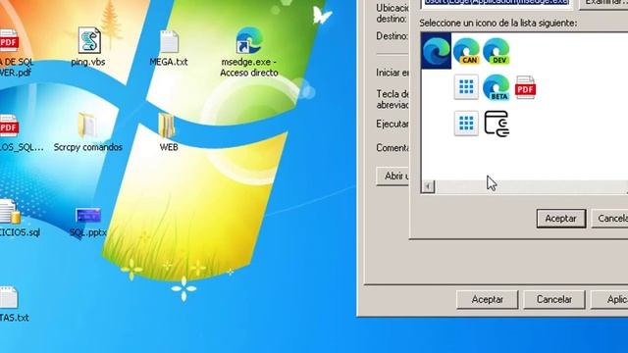Select the grid apps icon beside BETA

[x=466, y=87]
